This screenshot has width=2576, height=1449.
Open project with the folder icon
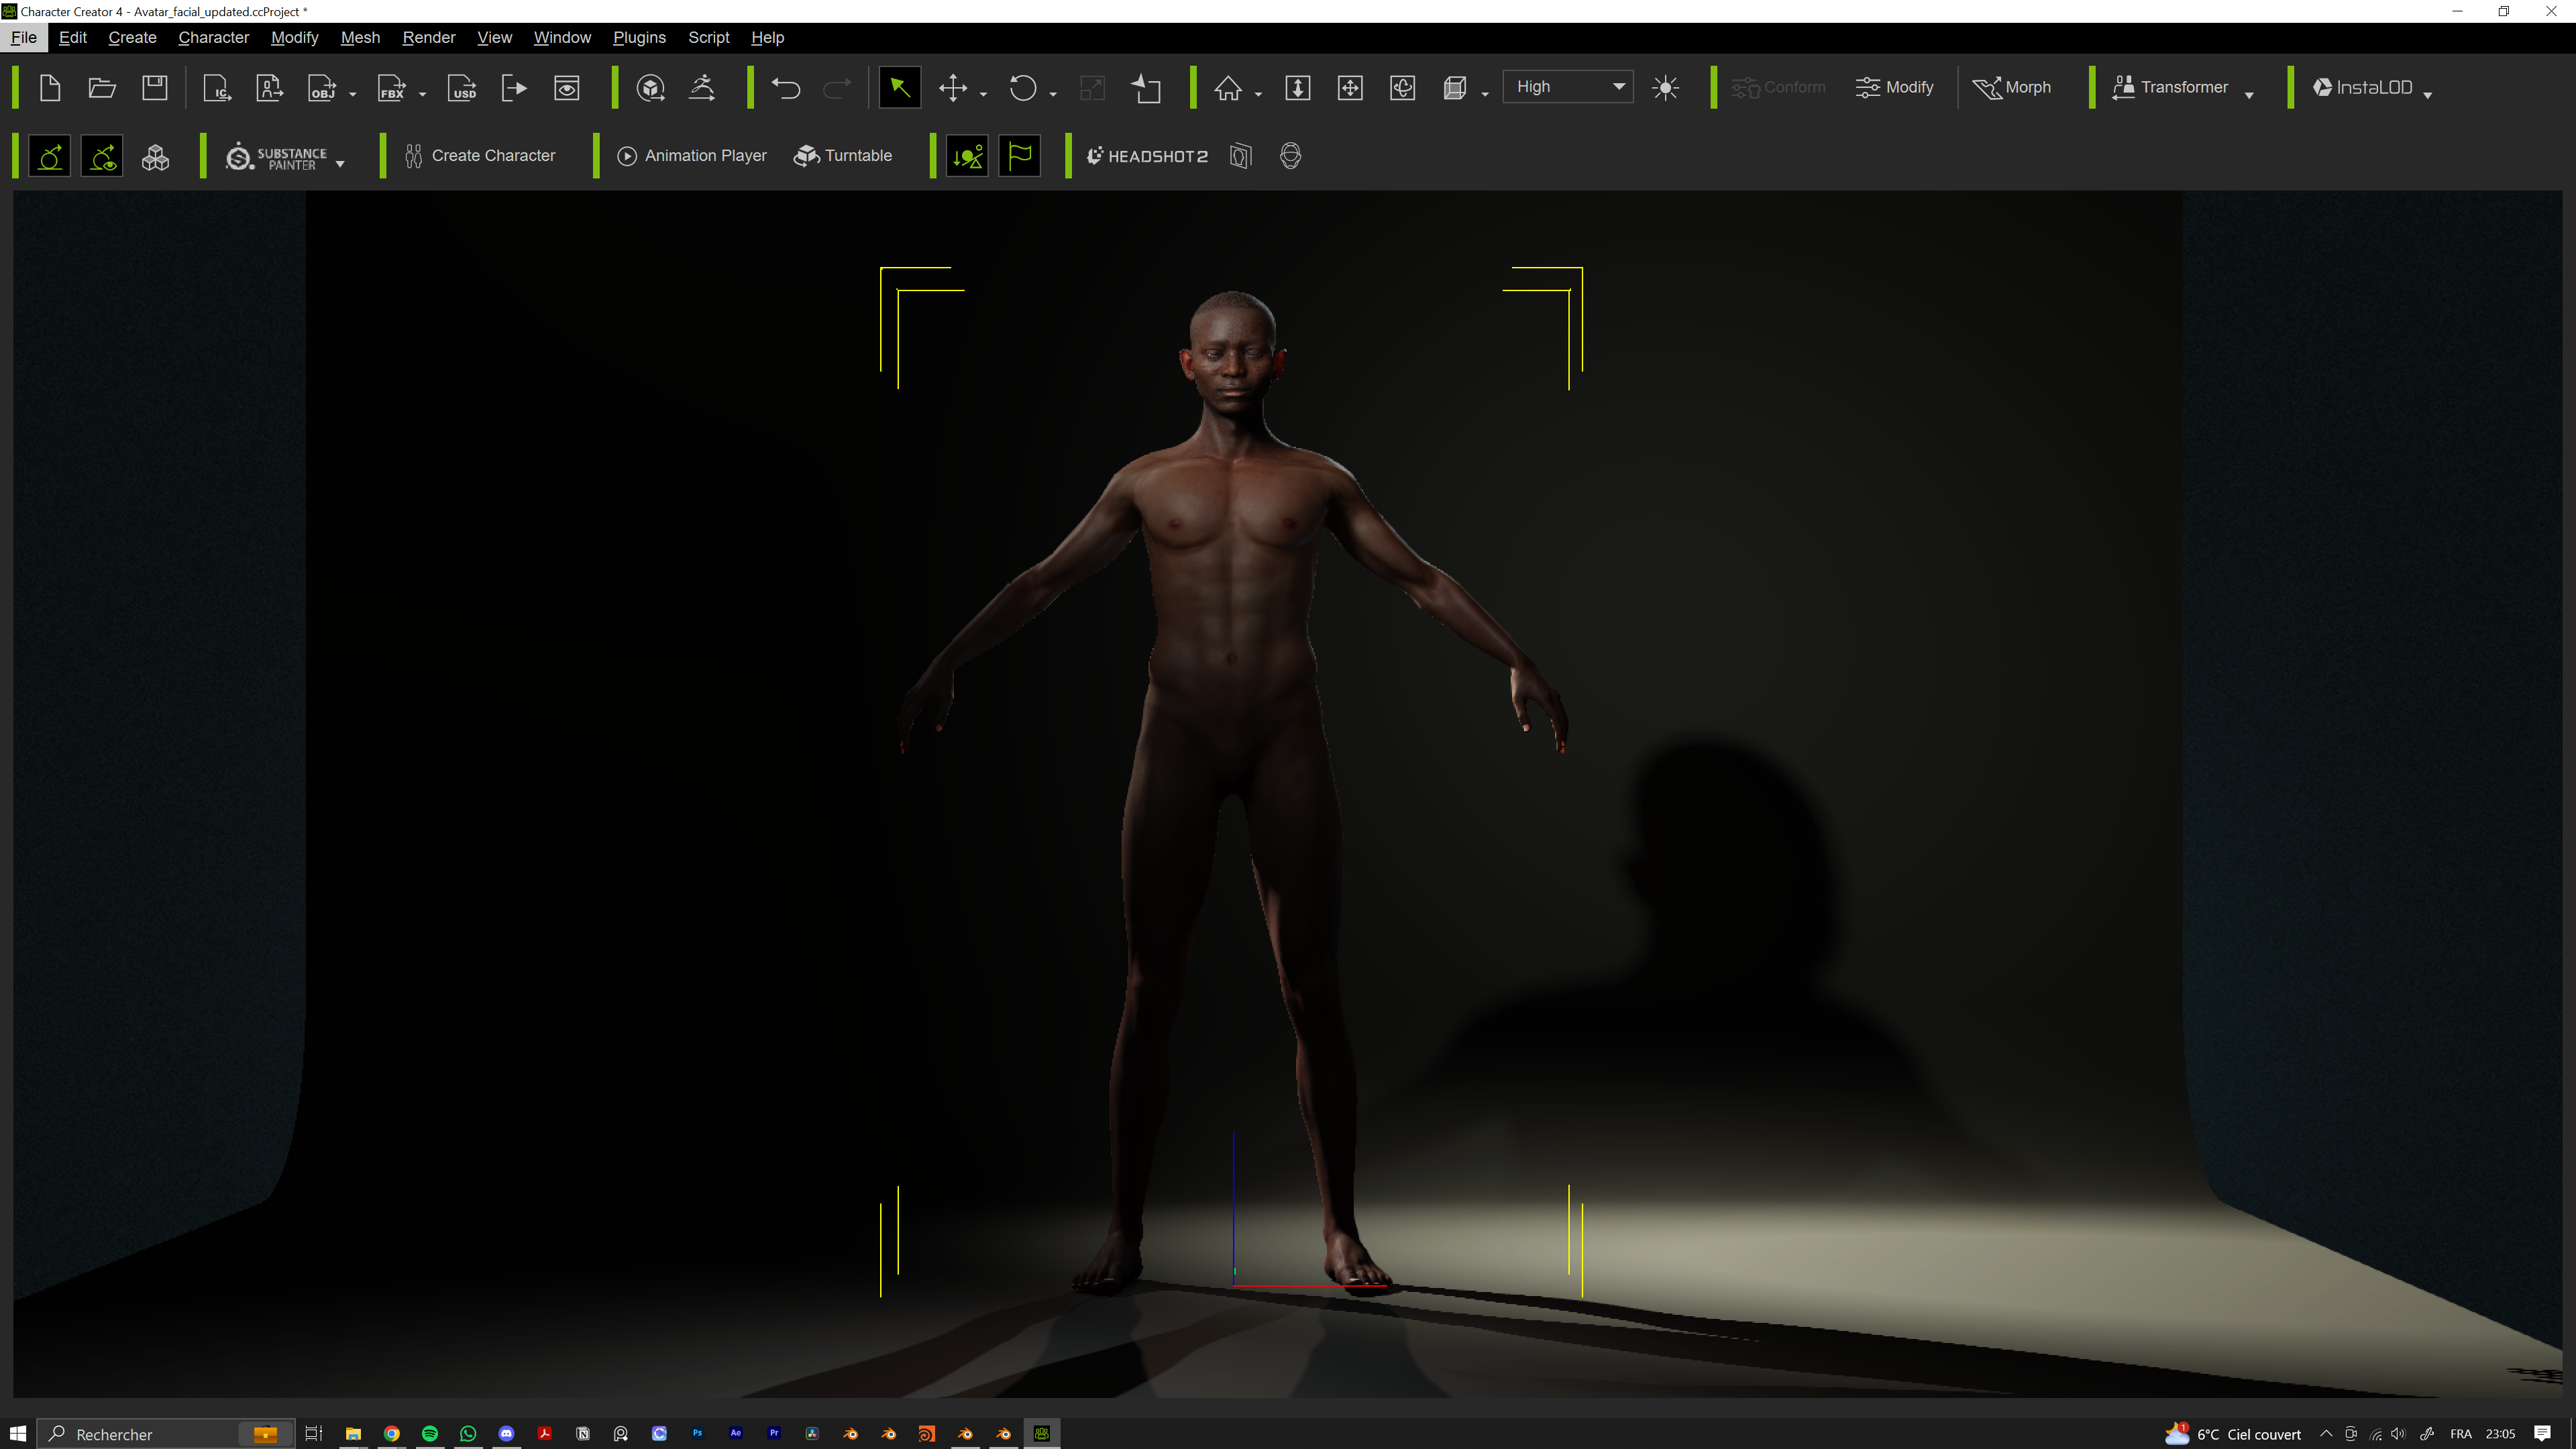click(x=102, y=88)
